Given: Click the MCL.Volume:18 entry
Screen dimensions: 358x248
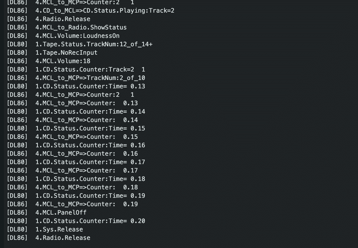Looking at the screenshot, I should coord(48,61).
